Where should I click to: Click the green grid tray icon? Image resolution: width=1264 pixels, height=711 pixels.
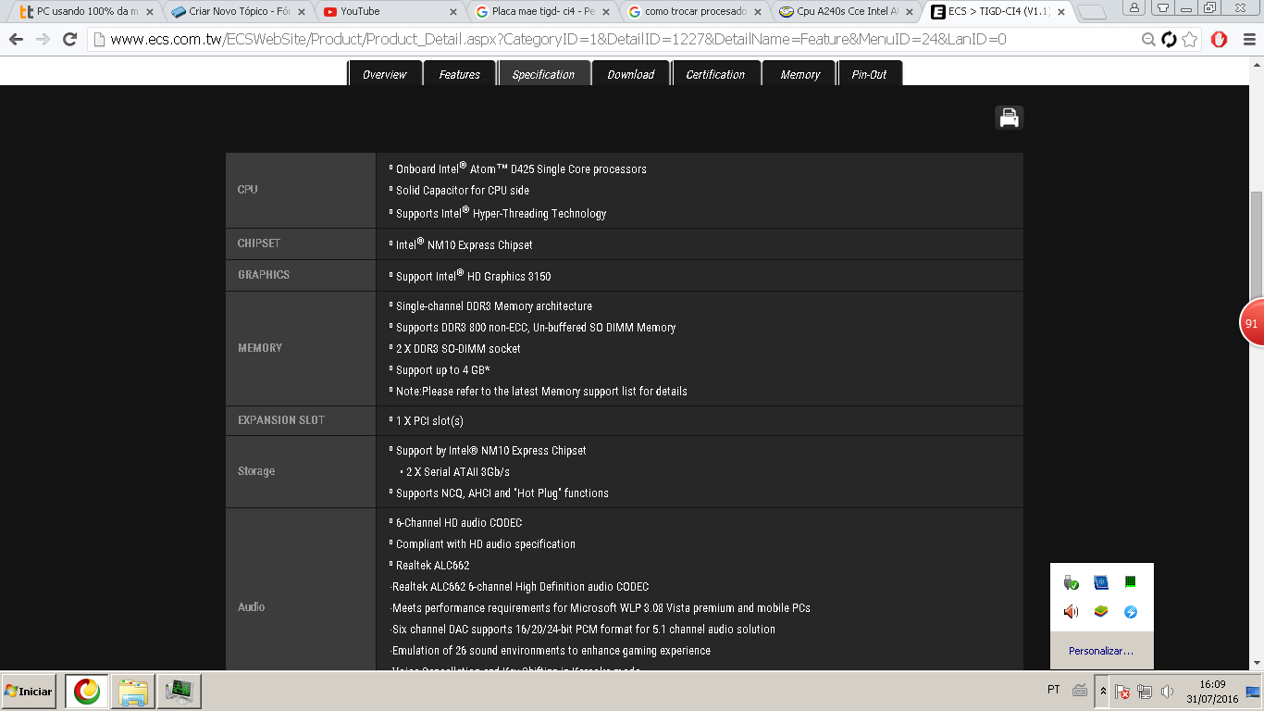[1131, 582]
